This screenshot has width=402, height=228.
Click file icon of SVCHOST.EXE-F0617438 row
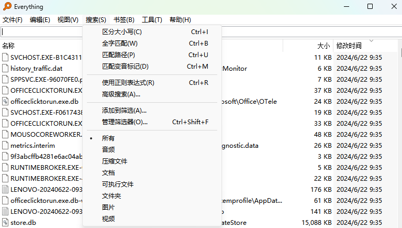5,113
